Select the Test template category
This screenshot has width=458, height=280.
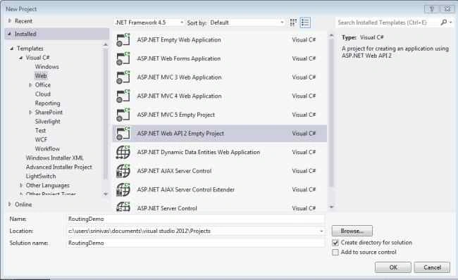[x=41, y=130]
